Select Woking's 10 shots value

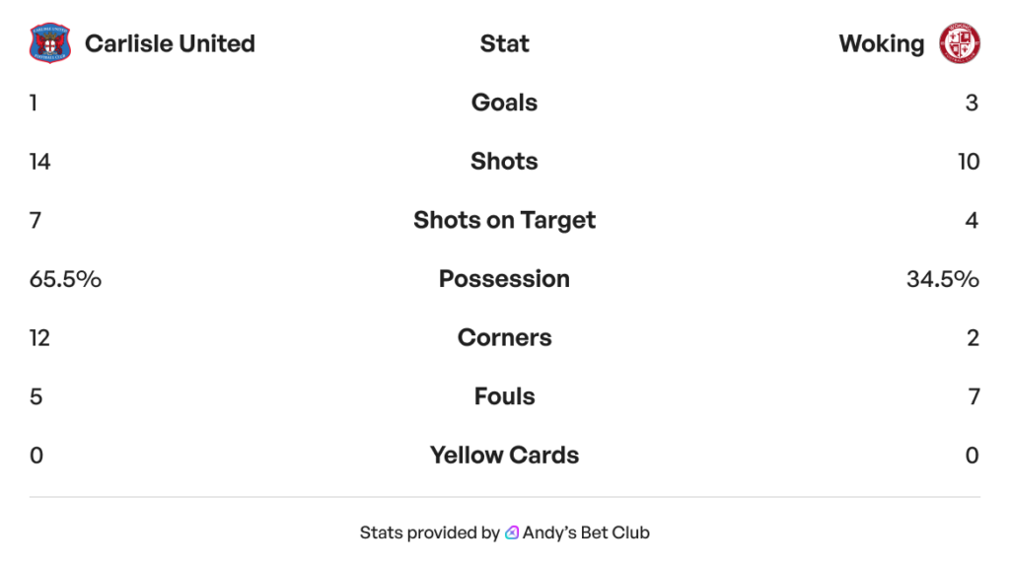pos(968,162)
